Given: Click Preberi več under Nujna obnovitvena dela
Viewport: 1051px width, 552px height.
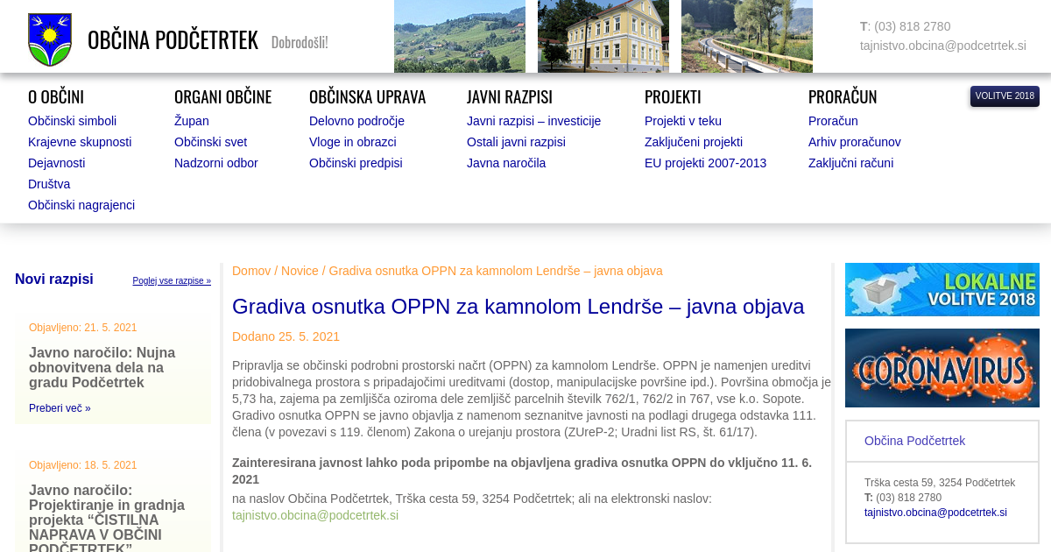Looking at the screenshot, I should click(x=60, y=408).
